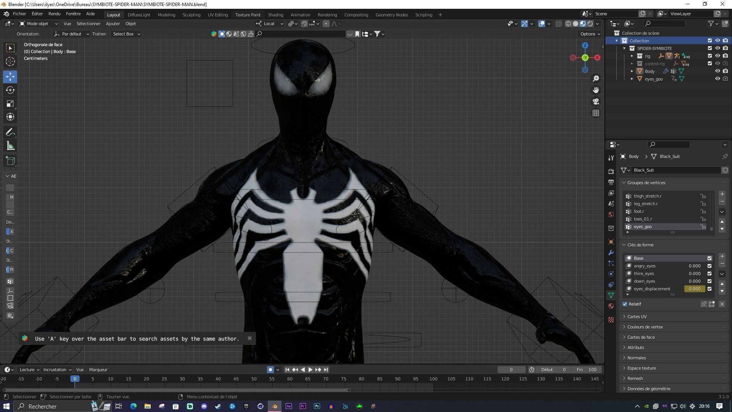Adjust the eyes_displacement value slider
This screenshot has height=412, width=732.
click(x=694, y=289)
